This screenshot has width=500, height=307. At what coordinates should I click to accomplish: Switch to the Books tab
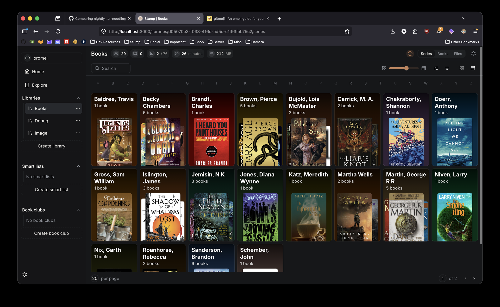(443, 54)
